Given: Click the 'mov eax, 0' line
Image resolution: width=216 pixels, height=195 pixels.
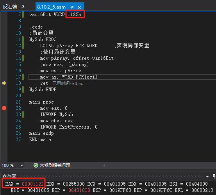Looking at the screenshot, I should coord(54,108).
